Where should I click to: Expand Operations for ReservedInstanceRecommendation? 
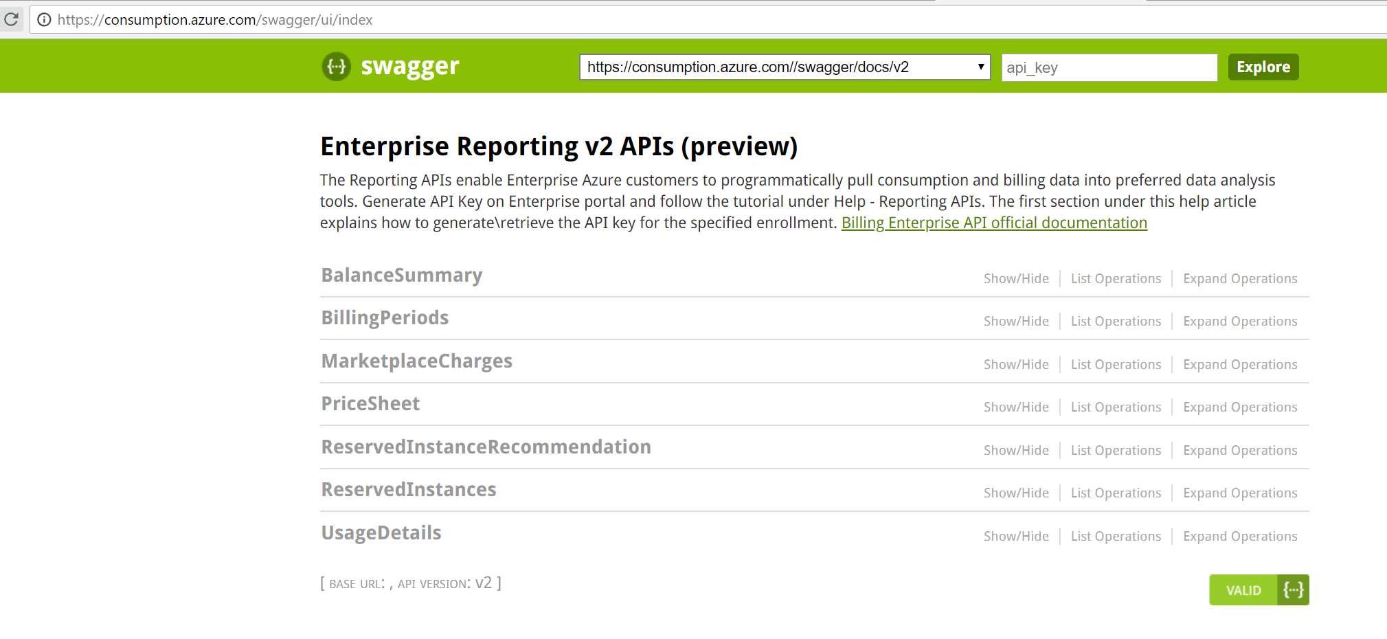[x=1240, y=450]
